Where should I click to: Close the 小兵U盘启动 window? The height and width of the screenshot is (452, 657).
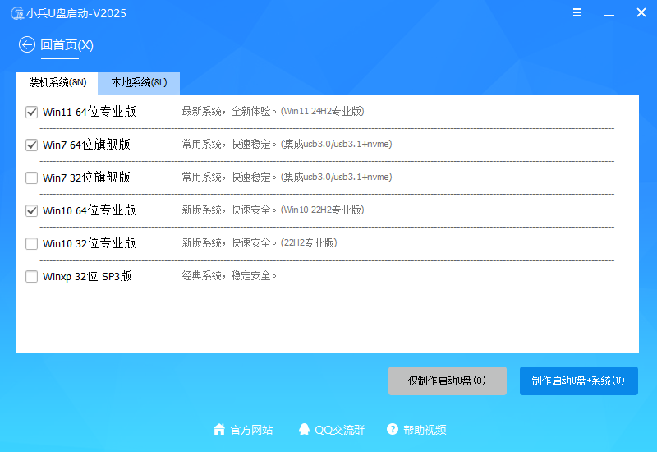click(x=641, y=12)
